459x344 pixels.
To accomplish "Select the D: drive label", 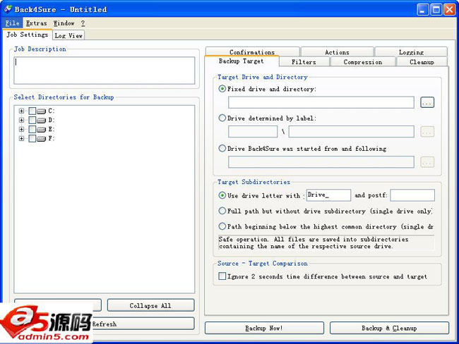I will coord(52,120).
